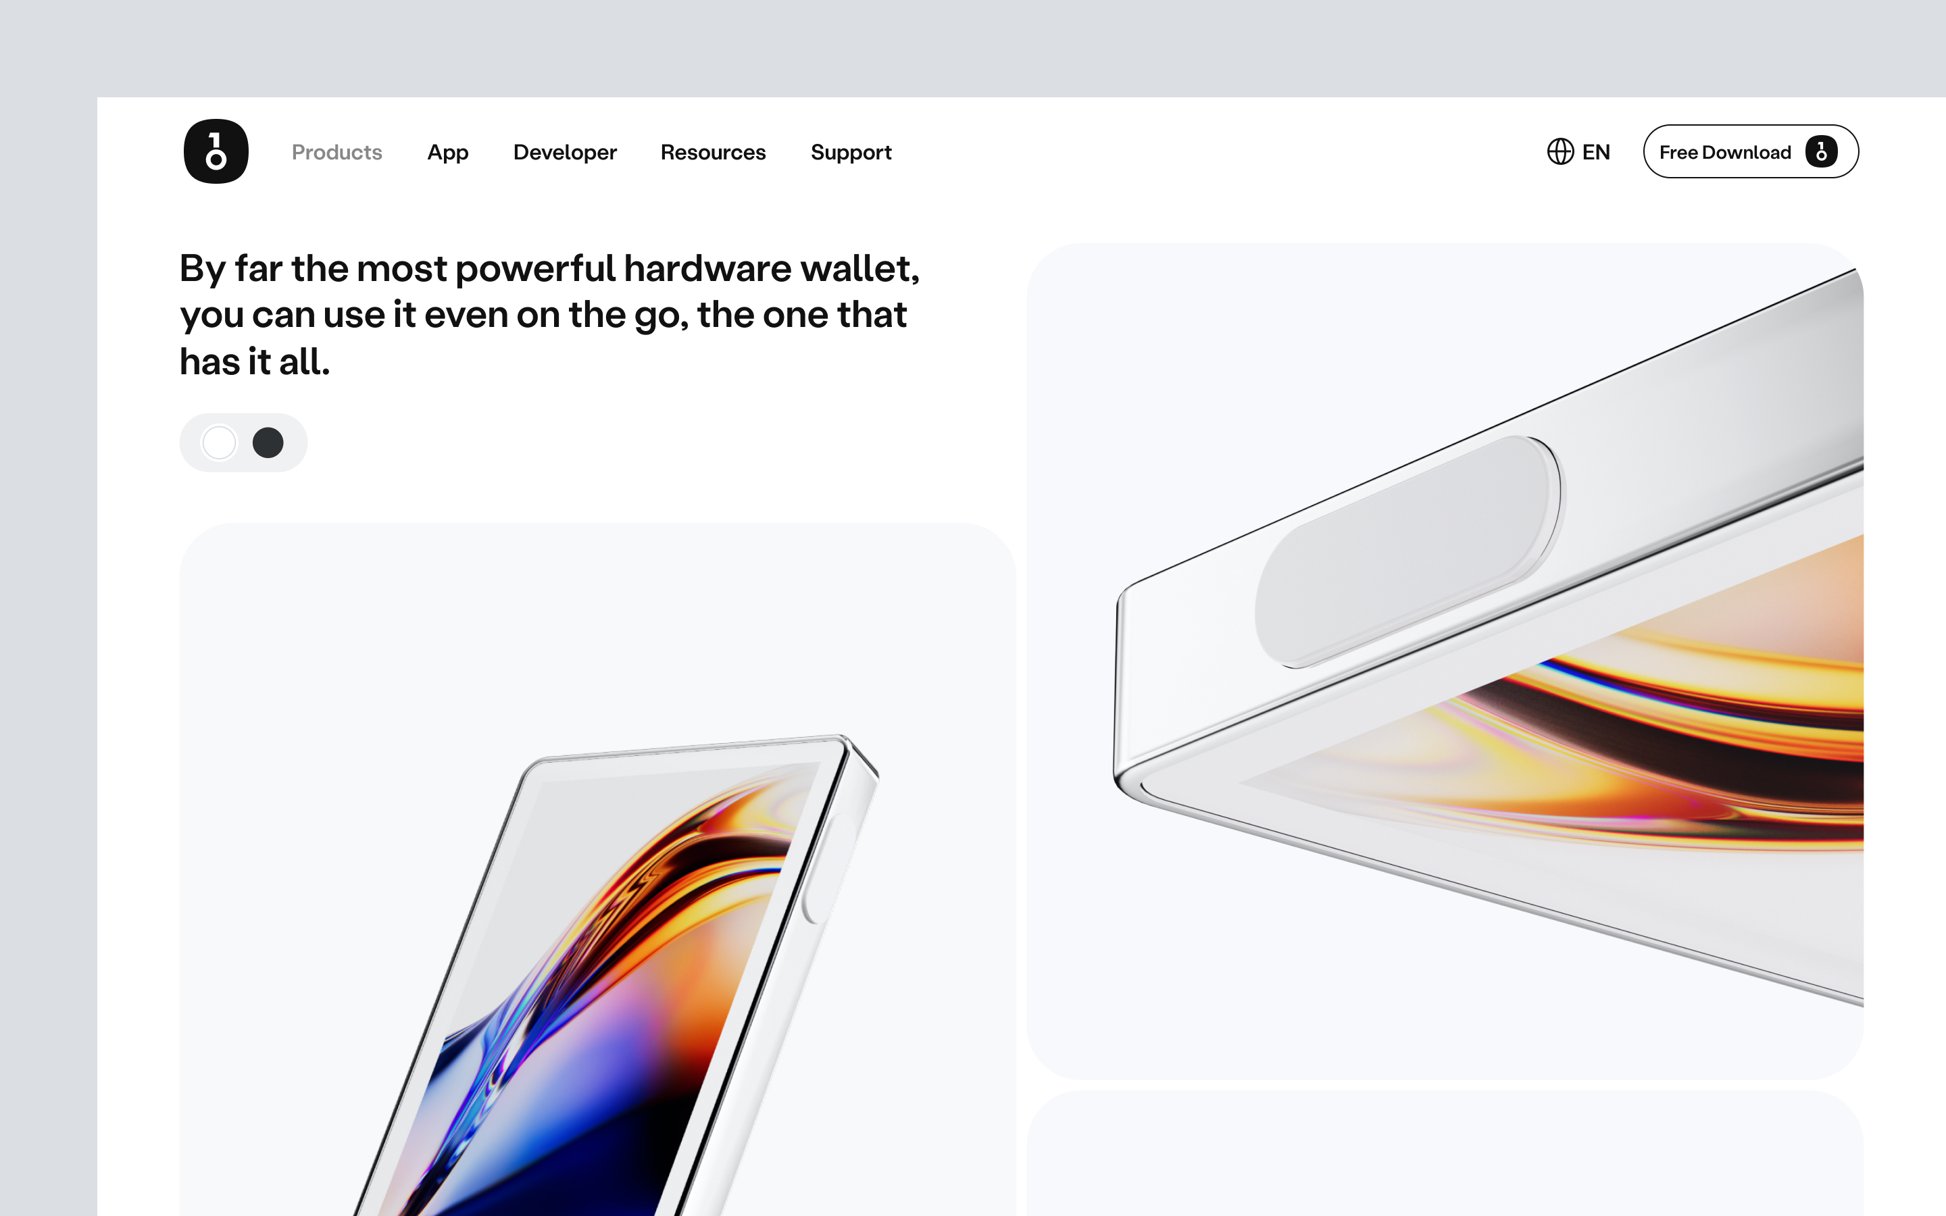Click the partially visible card below close-up image
1946x1216 pixels.
click(x=1445, y=1153)
